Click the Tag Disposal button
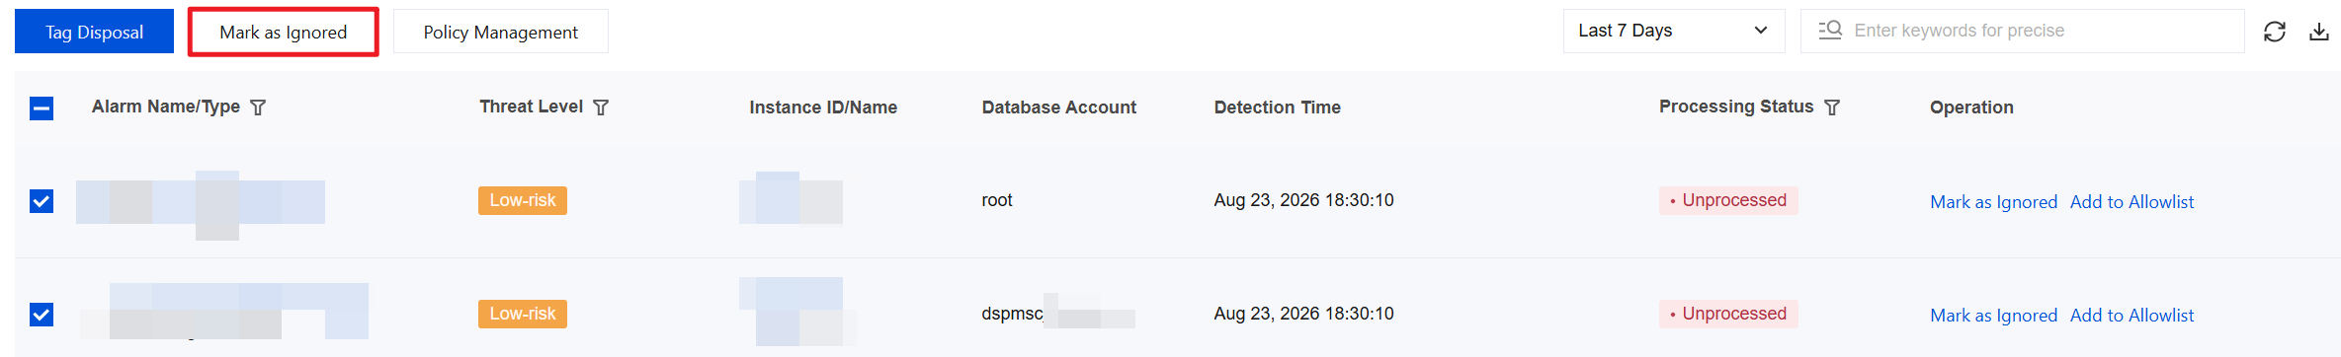Screen dimensions: 2341x357 coord(94,32)
